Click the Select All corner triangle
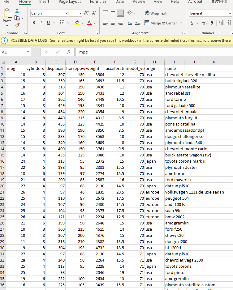This screenshot has width=233, height=290. click(x=3, y=62)
